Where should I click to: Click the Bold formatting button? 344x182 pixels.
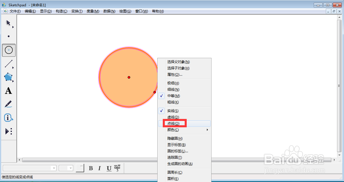91,168
